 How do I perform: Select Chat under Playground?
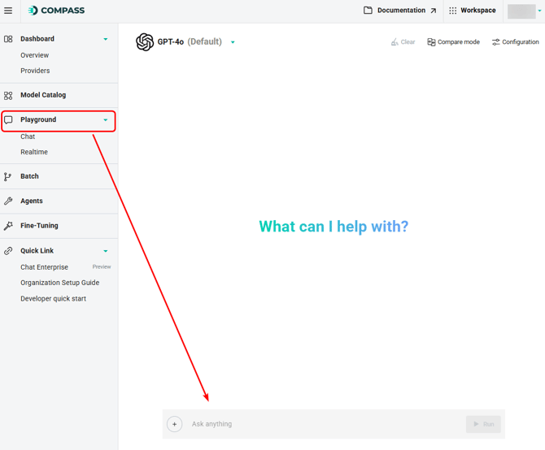[x=28, y=136]
